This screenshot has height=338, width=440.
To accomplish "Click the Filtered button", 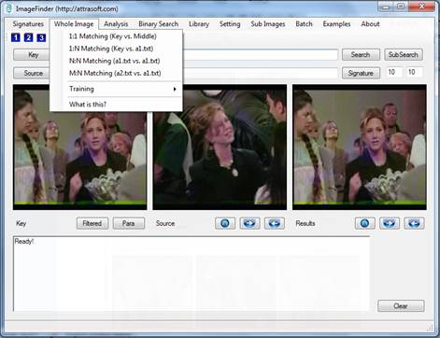I will coord(92,223).
